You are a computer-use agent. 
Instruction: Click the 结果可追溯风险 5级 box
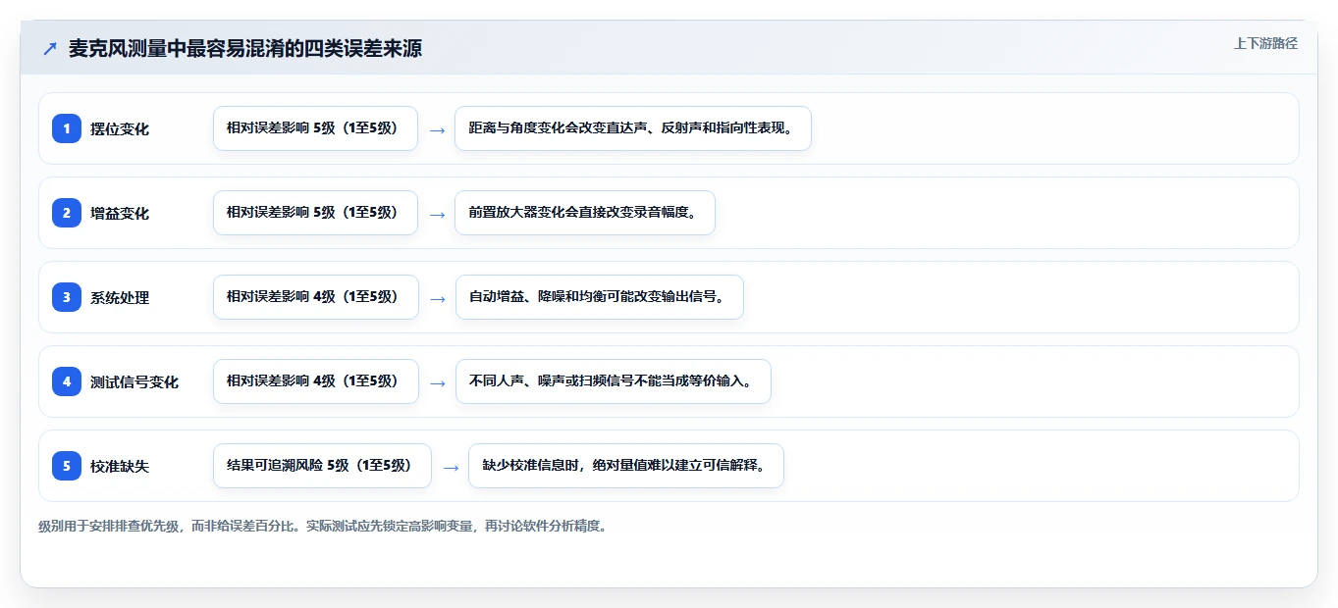tap(322, 466)
